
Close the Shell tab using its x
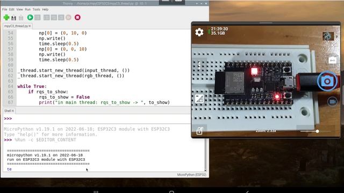13,111
